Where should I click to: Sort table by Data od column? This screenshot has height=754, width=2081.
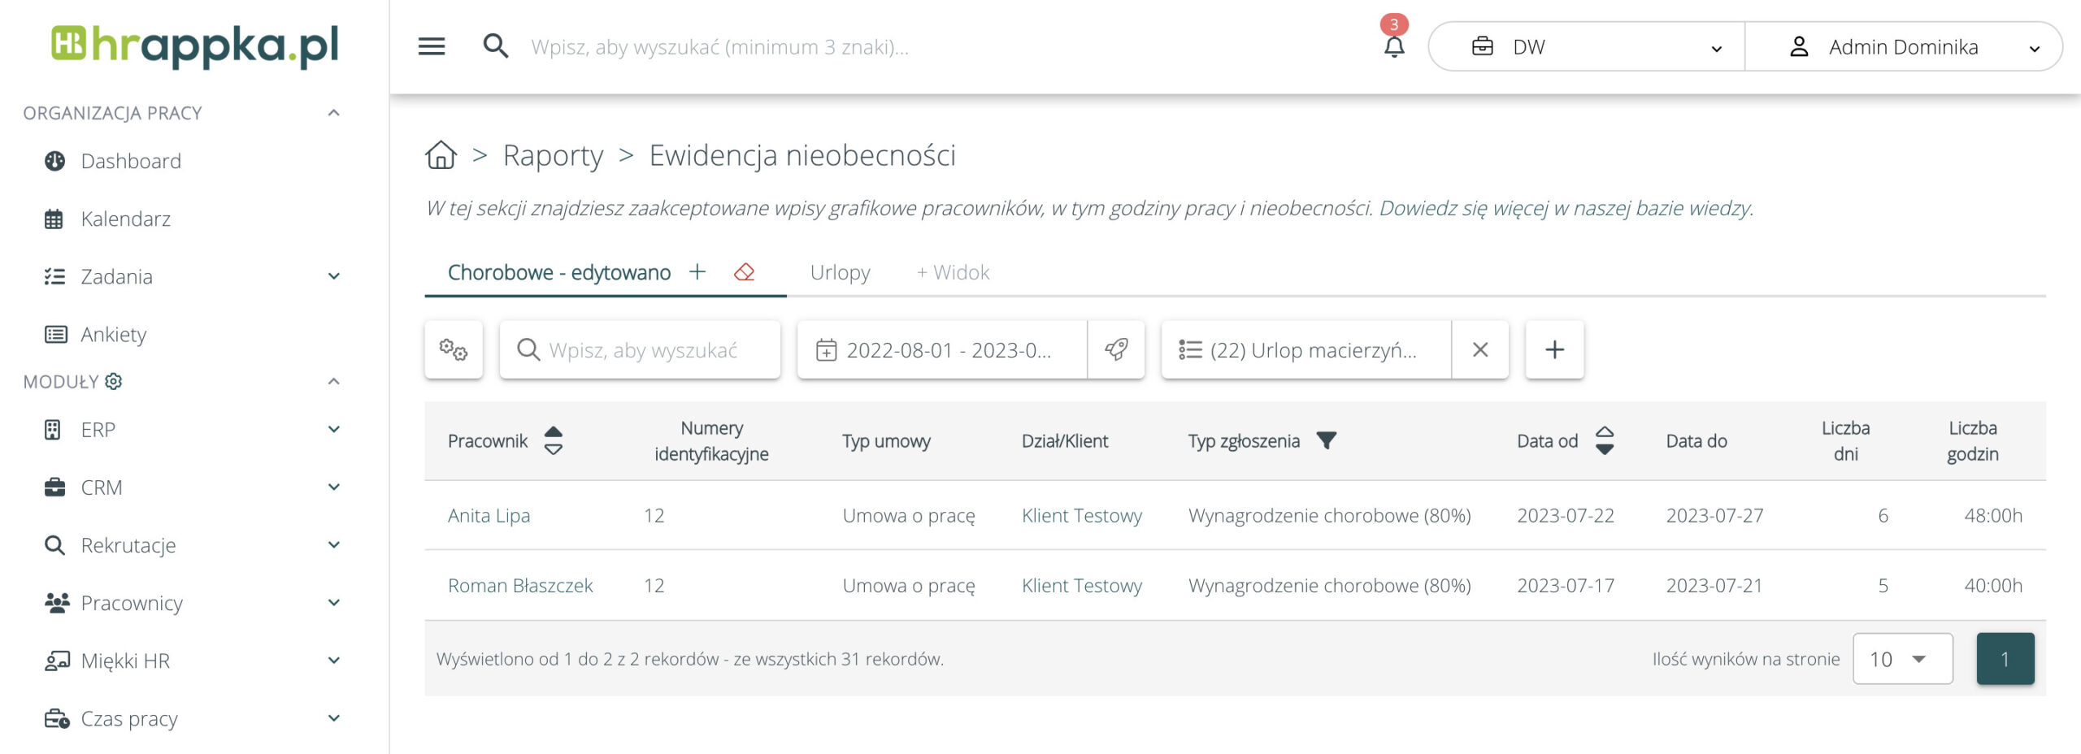(x=1604, y=440)
